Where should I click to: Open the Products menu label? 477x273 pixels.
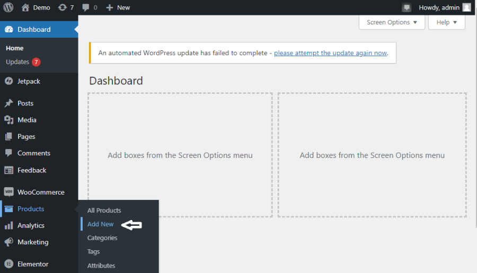[x=31, y=209]
